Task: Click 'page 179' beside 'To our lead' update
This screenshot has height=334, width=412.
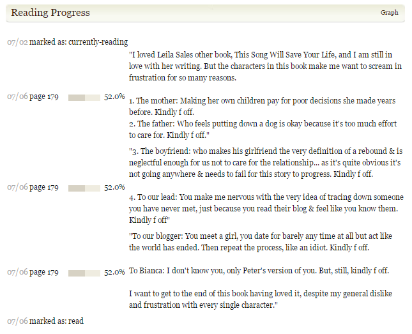Action: 44,188
